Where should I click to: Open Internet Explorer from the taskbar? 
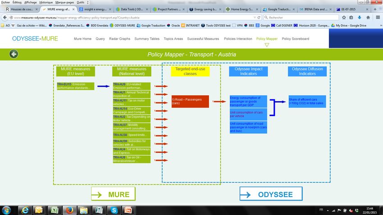pyautogui.click(x=25, y=210)
